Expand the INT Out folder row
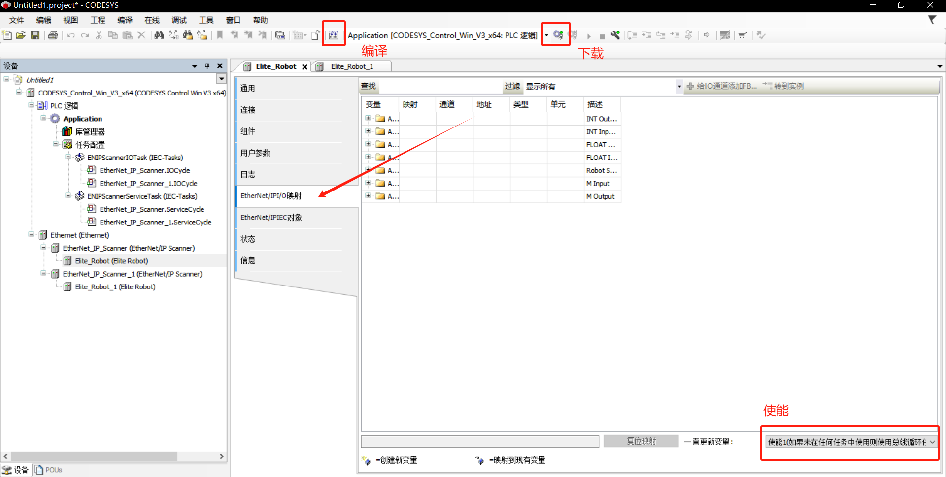Viewport: 946px width, 477px height. tap(368, 118)
